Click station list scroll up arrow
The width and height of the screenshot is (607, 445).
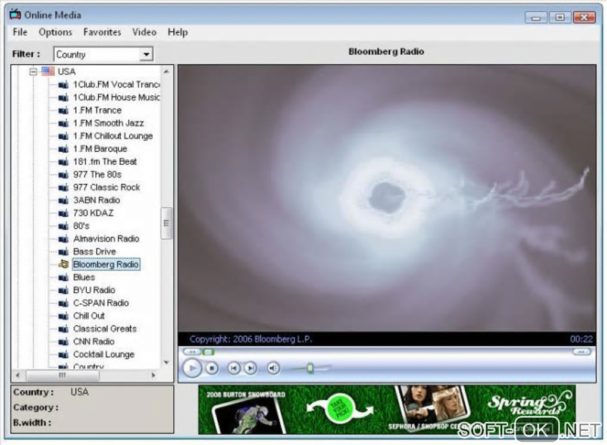[167, 71]
